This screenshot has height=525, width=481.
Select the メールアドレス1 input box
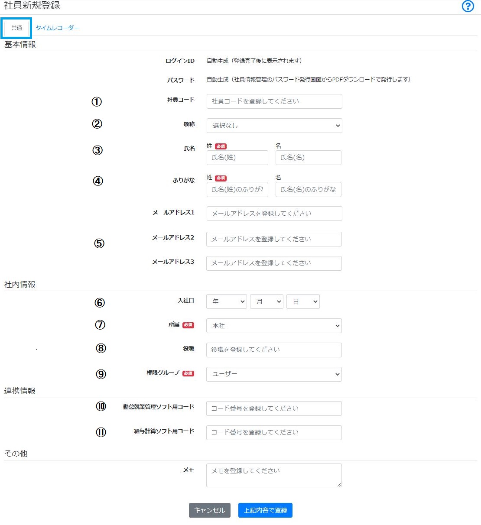coord(274,214)
